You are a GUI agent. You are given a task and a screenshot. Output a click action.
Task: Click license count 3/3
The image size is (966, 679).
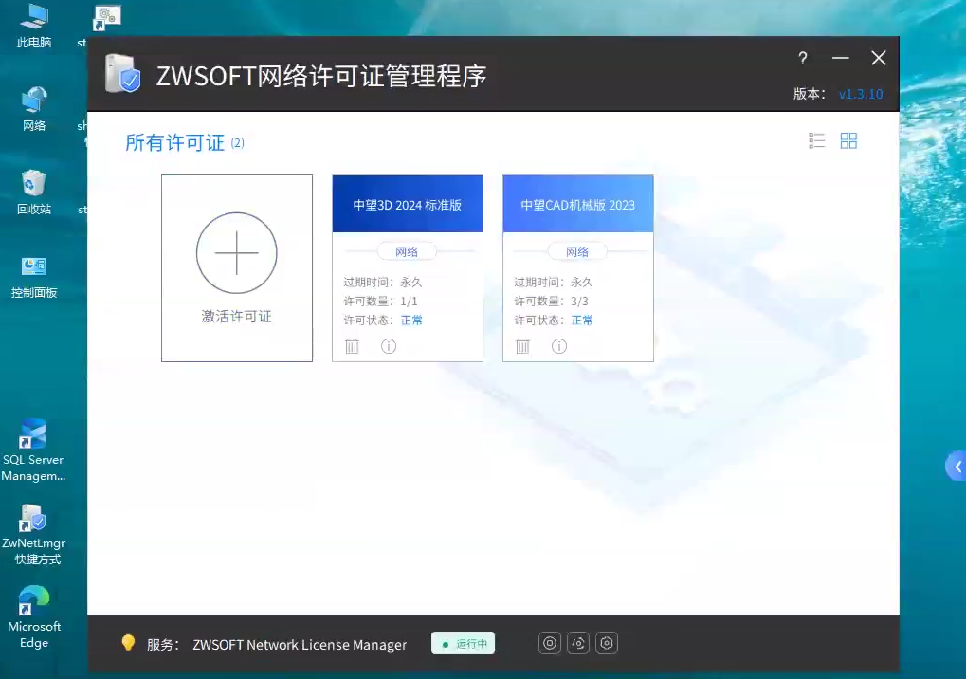point(580,302)
